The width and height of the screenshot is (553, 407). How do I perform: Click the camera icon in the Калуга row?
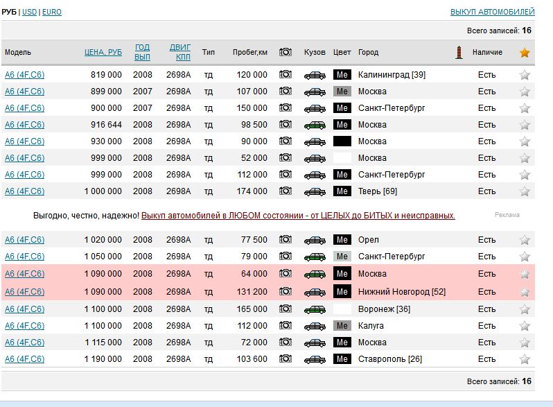click(x=286, y=325)
